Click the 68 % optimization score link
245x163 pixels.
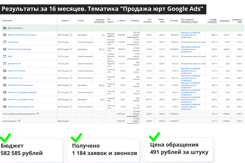pyautogui.click(x=102, y=99)
